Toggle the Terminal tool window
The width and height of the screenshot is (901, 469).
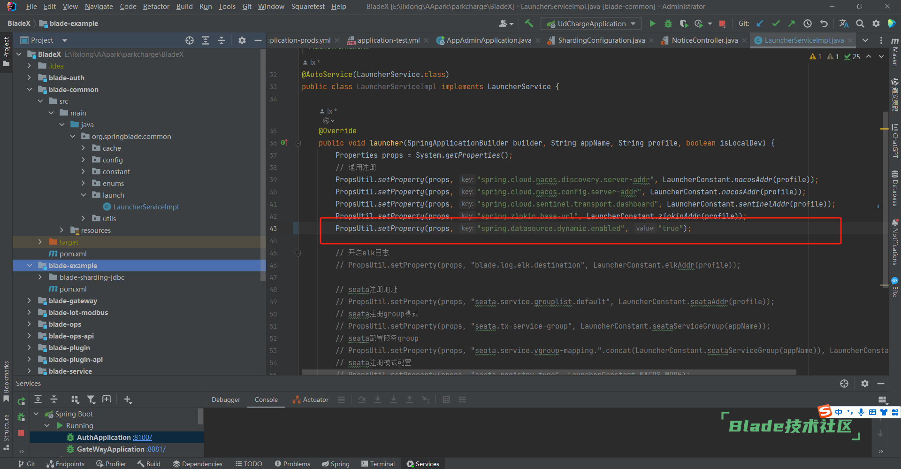pos(378,464)
